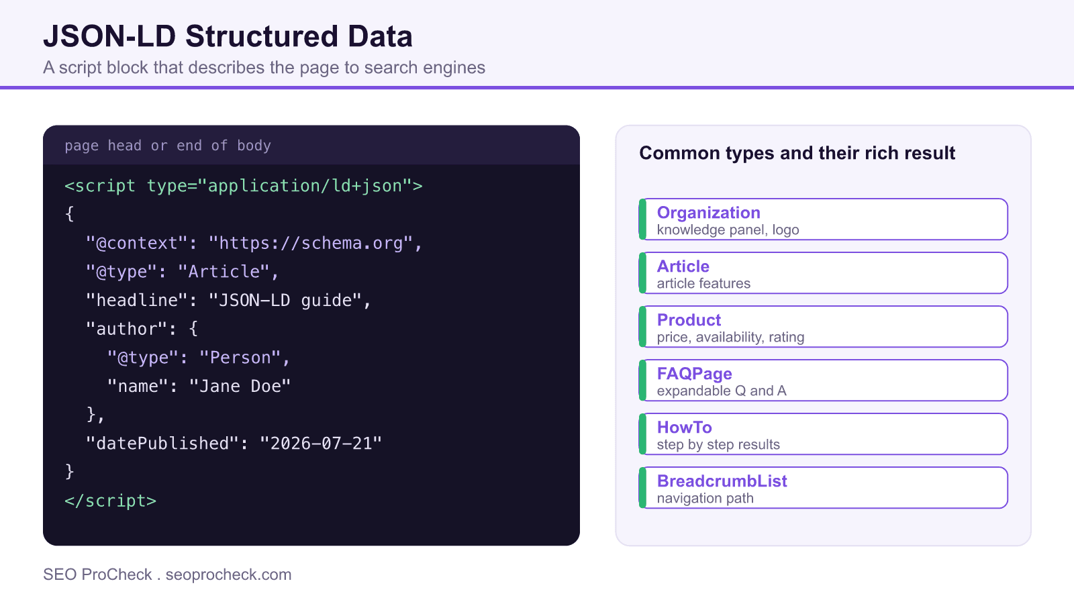
Task: Click 'Common types and their rich result' heading
Action: pos(797,153)
